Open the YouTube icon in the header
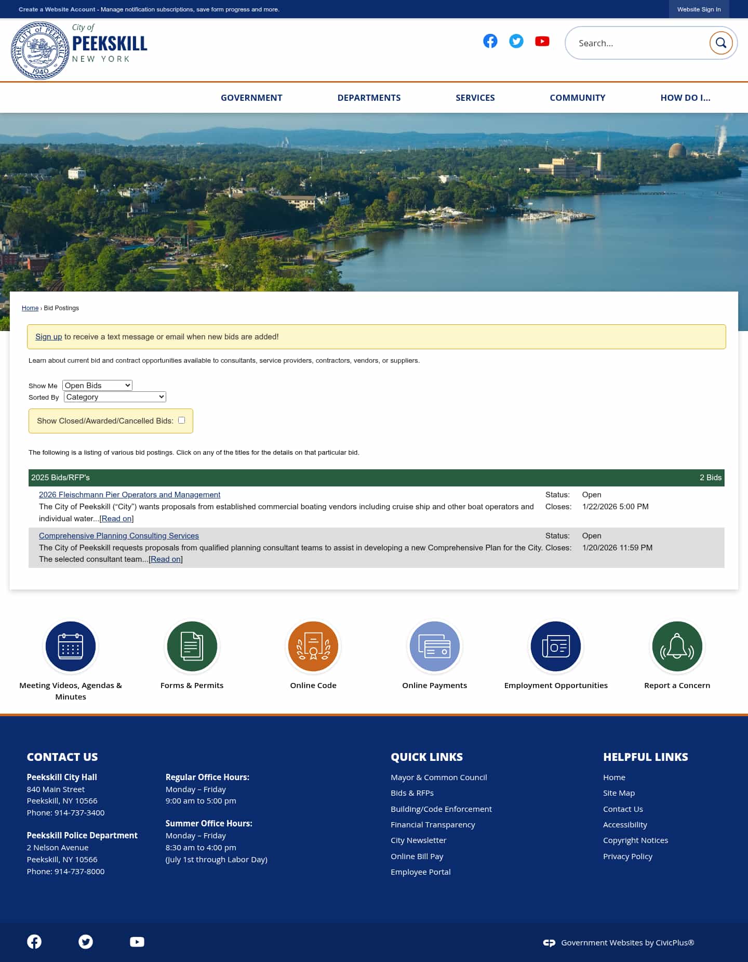This screenshot has height=962, width=748. tap(542, 41)
